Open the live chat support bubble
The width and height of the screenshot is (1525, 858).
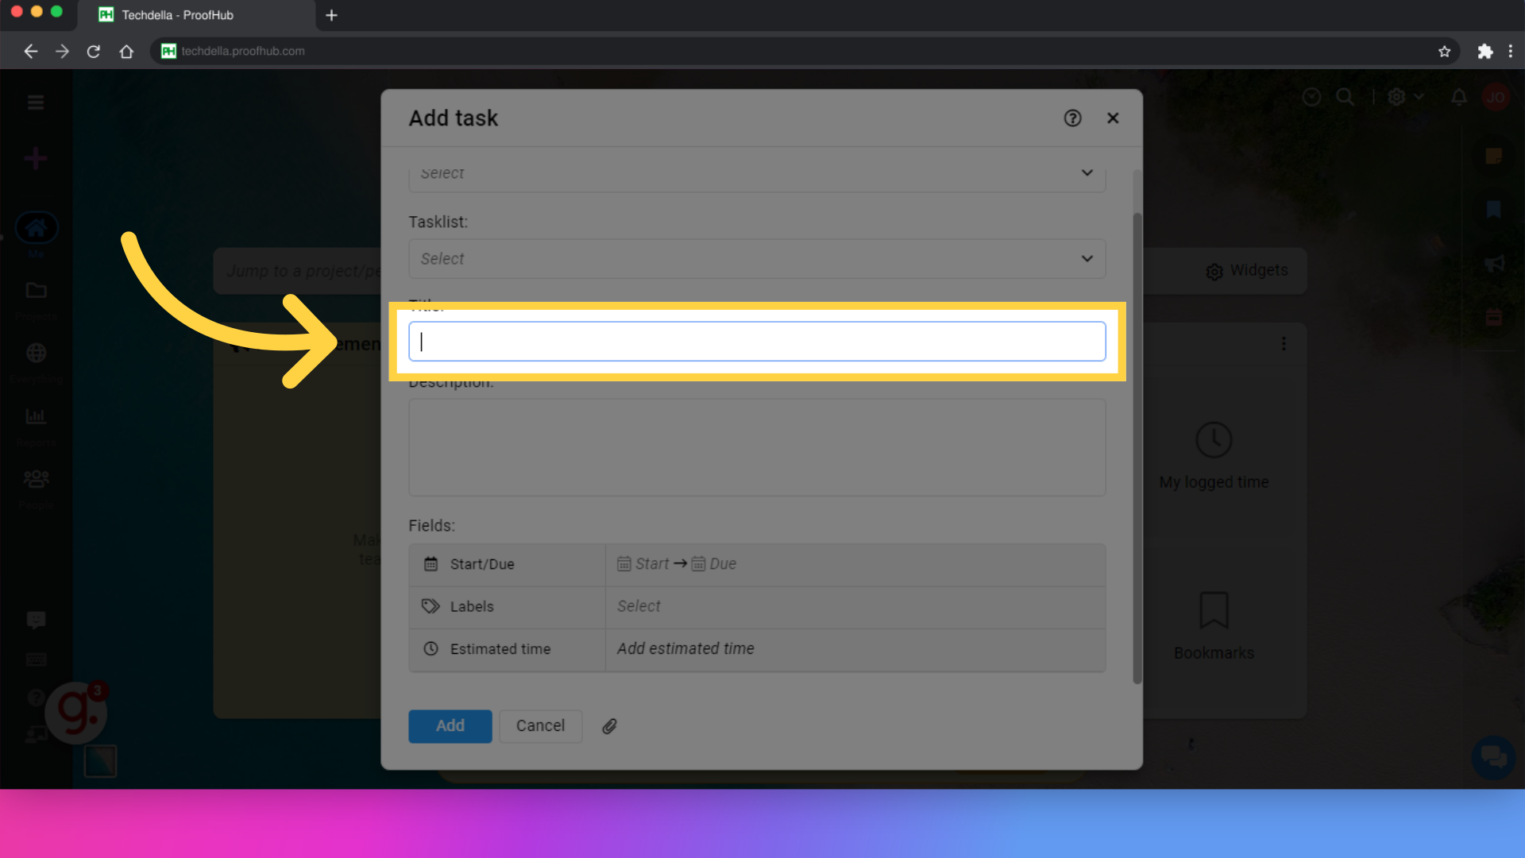1493,757
